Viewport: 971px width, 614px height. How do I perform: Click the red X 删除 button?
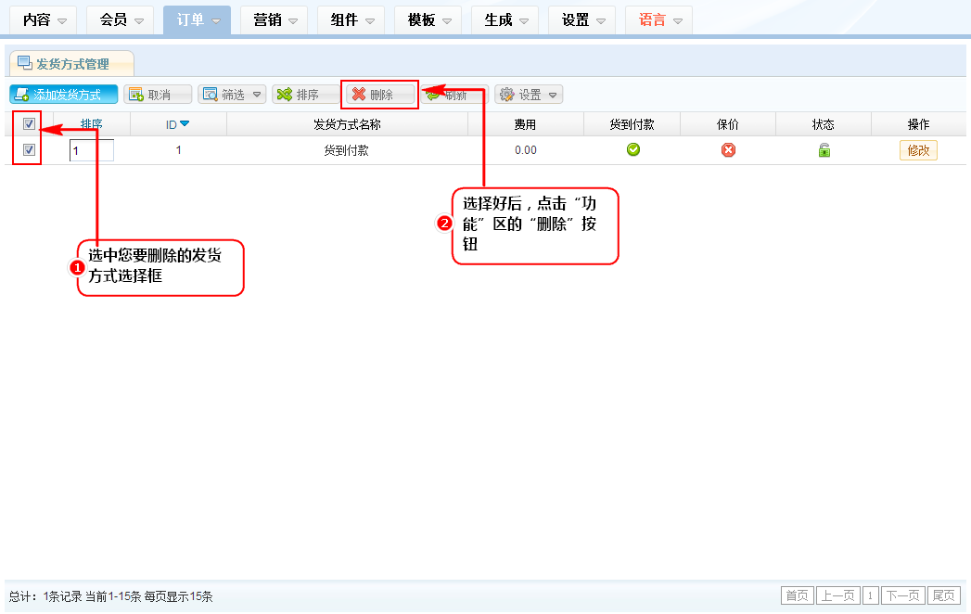[x=380, y=95]
